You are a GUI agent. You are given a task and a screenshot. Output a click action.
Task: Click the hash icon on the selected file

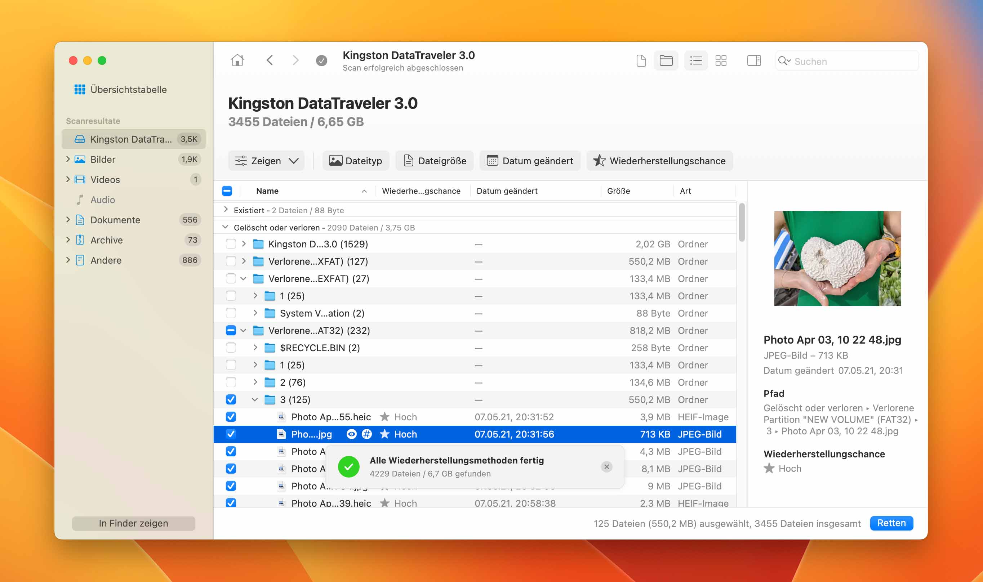[366, 434]
